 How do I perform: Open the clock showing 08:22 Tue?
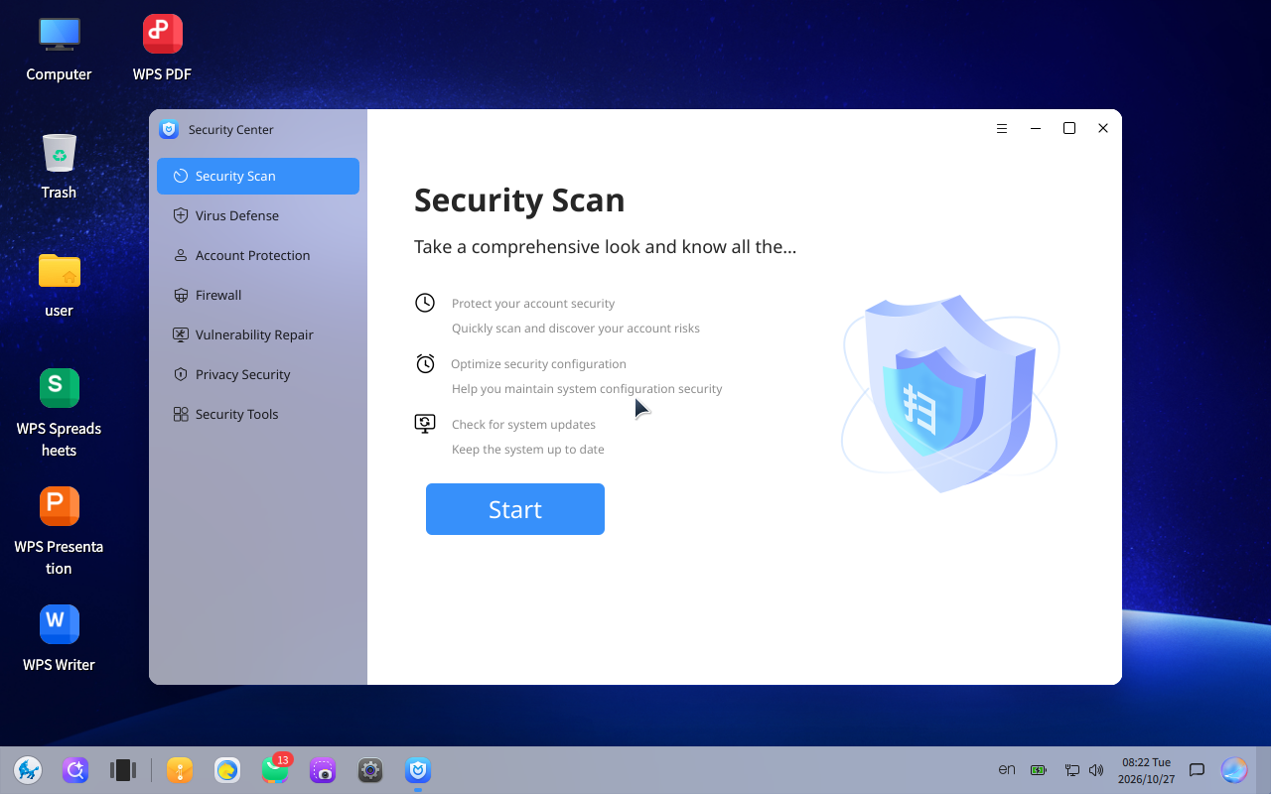[1147, 770]
